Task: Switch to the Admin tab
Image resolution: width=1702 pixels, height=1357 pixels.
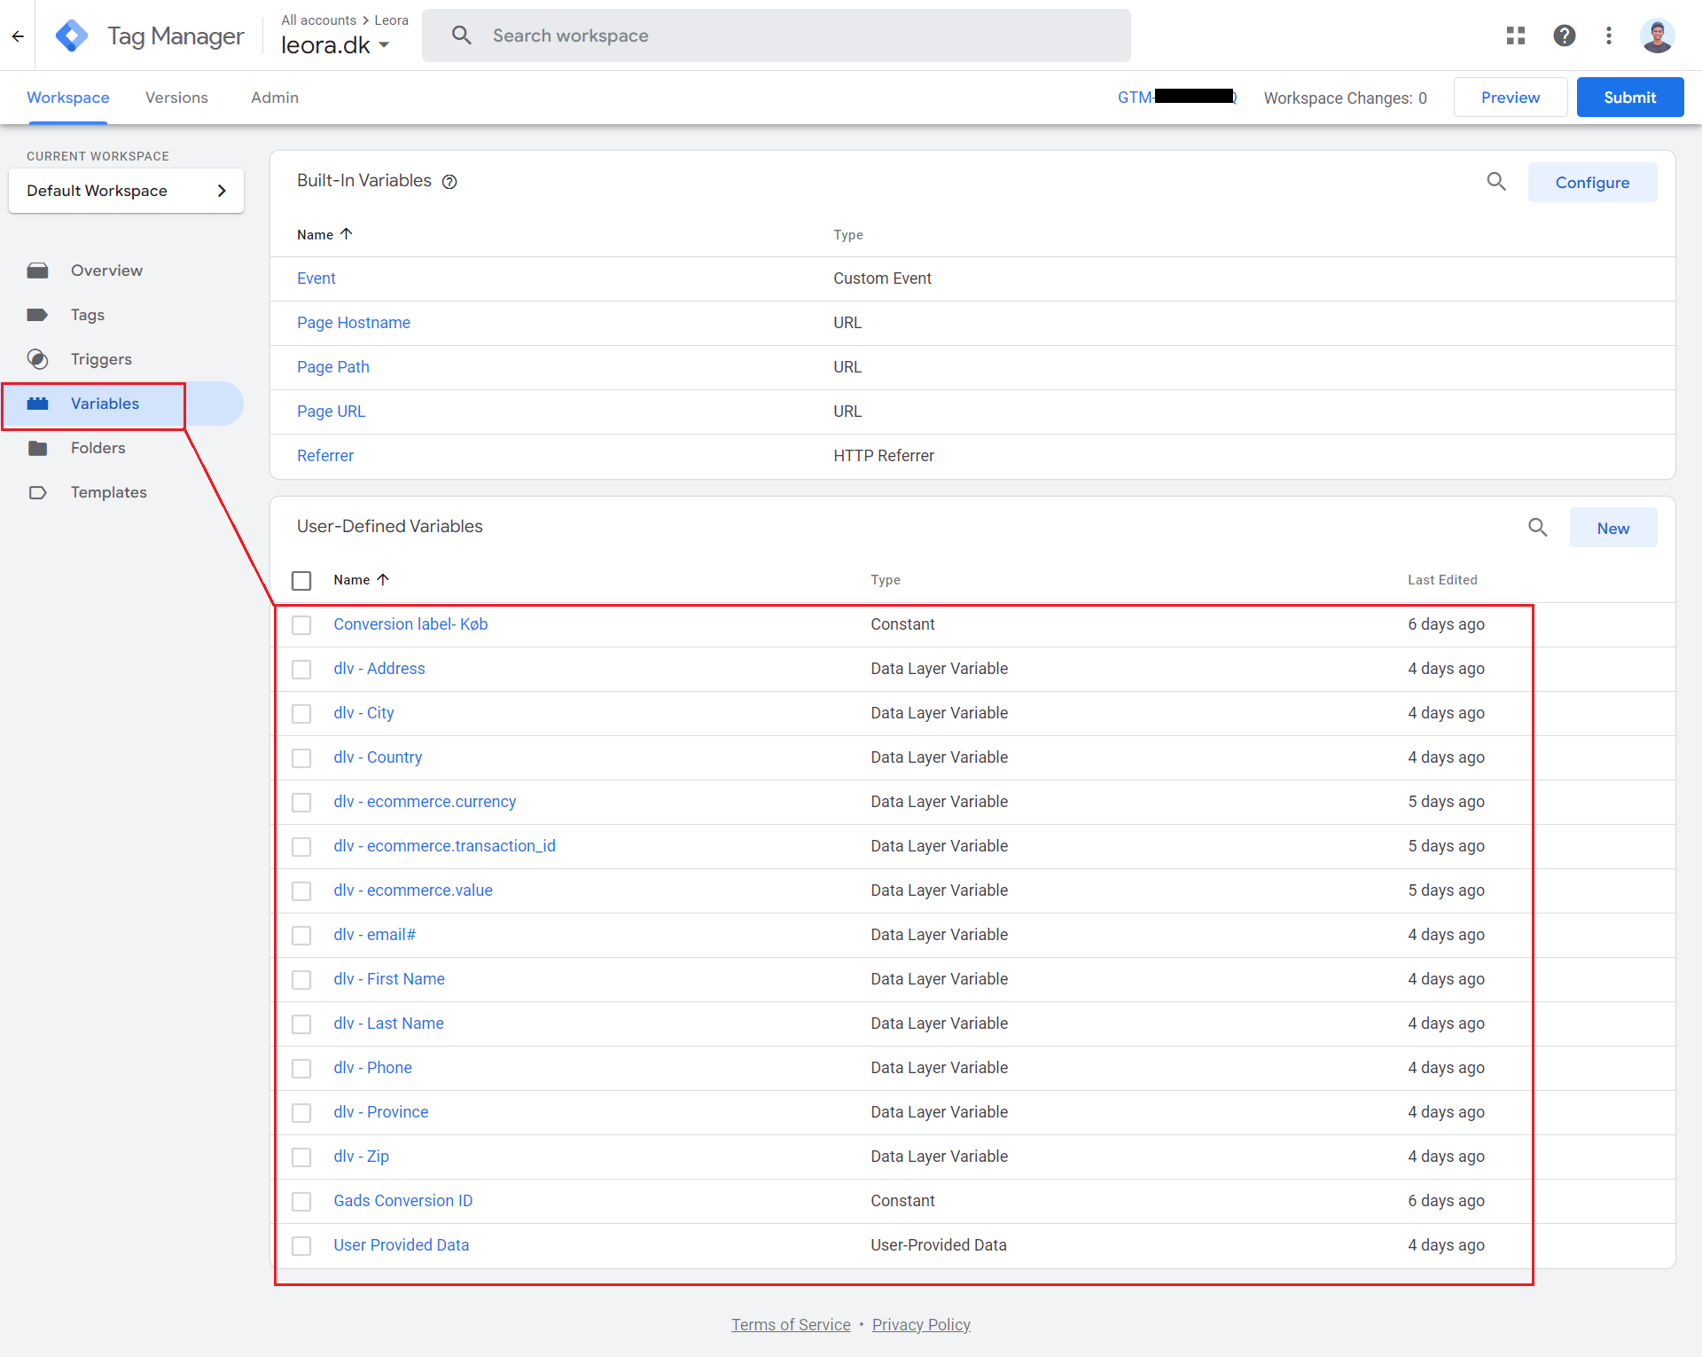Action: (x=275, y=98)
